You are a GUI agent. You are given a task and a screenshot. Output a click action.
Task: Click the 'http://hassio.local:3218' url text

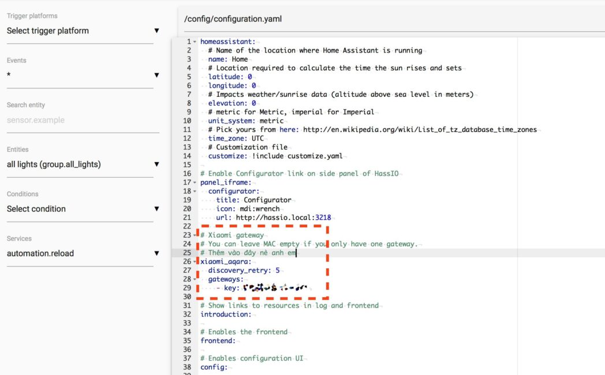pyautogui.click(x=283, y=217)
